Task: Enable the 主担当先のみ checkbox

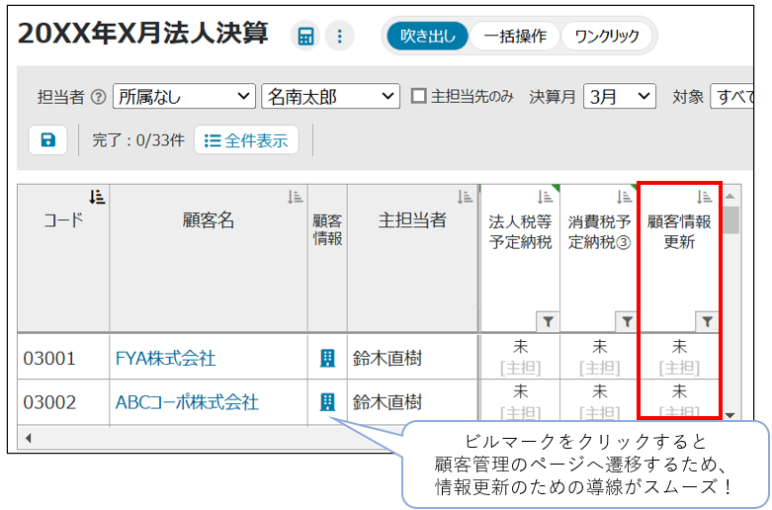Action: [419, 96]
